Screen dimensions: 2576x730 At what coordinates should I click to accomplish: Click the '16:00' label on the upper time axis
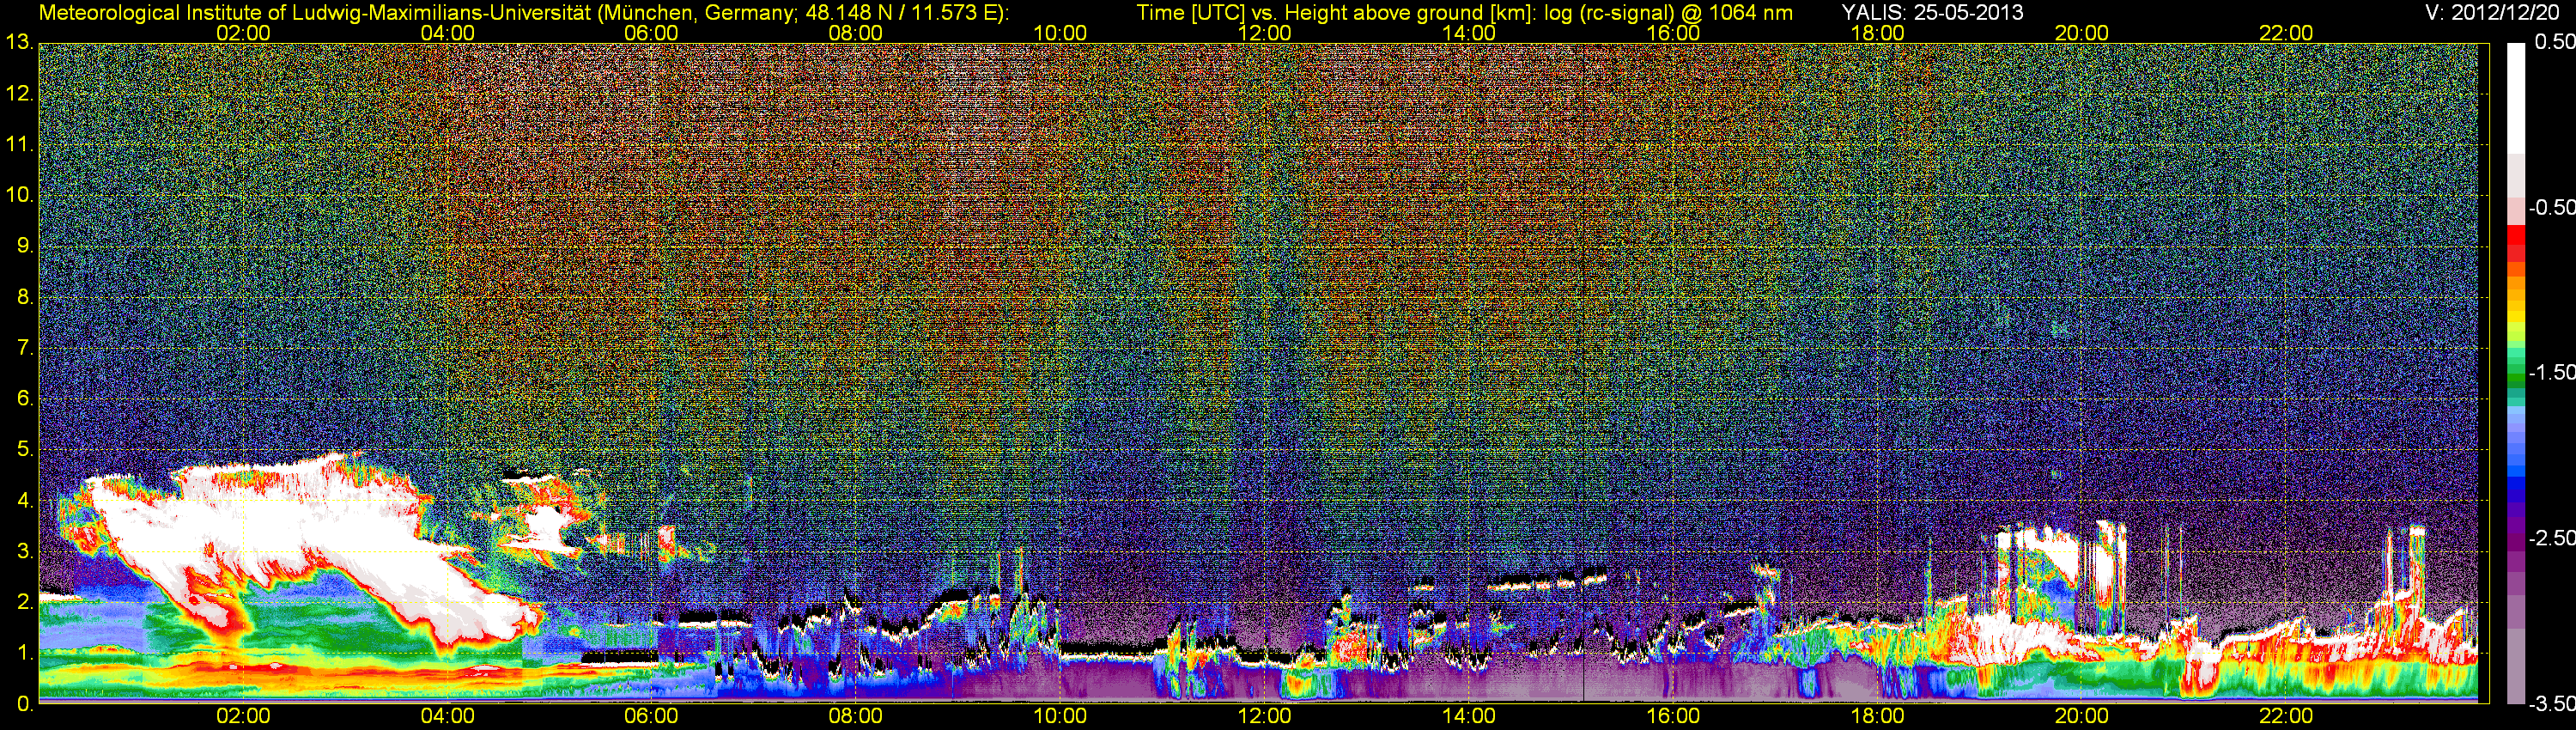tap(1673, 33)
